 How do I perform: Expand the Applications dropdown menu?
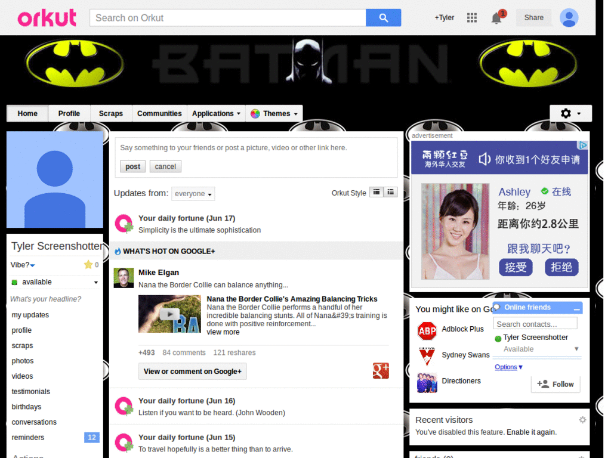[216, 113]
